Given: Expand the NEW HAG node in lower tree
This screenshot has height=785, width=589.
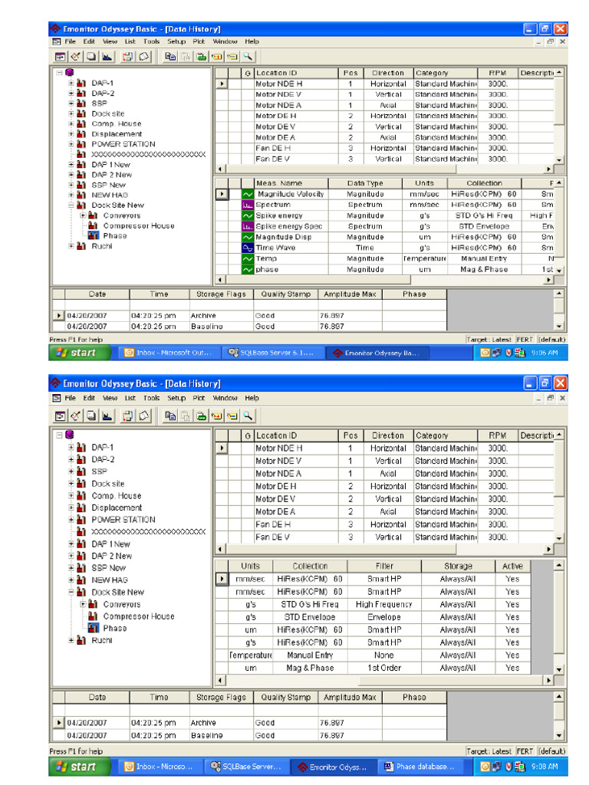Looking at the screenshot, I should pyautogui.click(x=71, y=580).
